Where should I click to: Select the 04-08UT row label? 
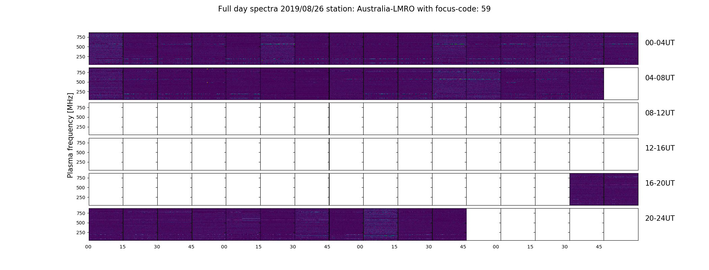(x=660, y=78)
